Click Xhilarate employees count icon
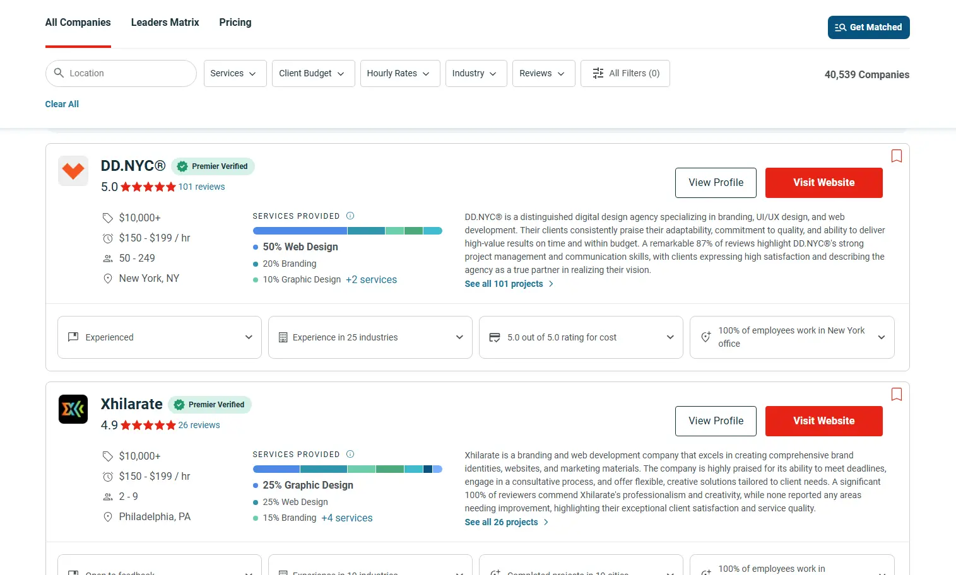 pos(108,497)
